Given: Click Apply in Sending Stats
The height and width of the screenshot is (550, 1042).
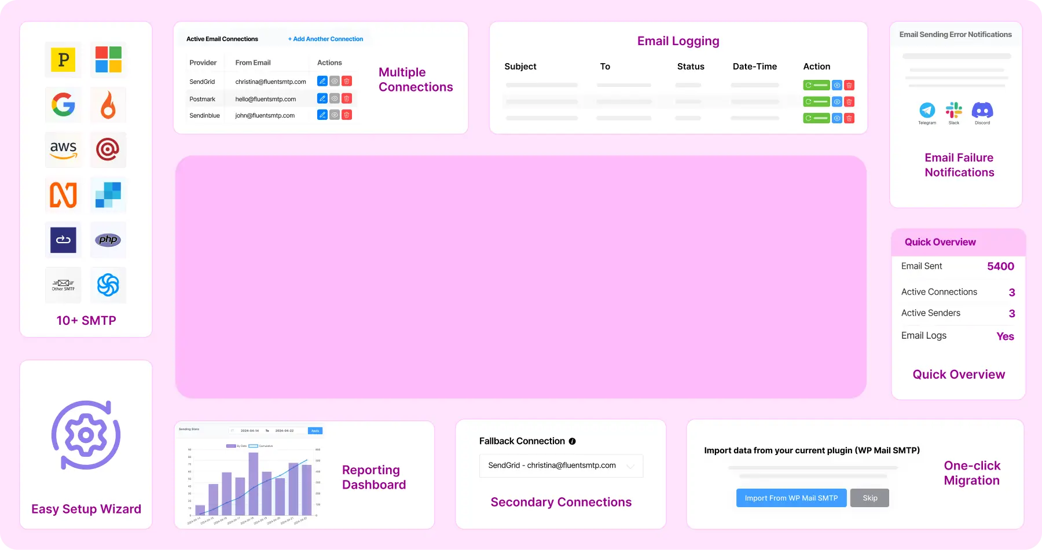Looking at the screenshot, I should click(315, 431).
